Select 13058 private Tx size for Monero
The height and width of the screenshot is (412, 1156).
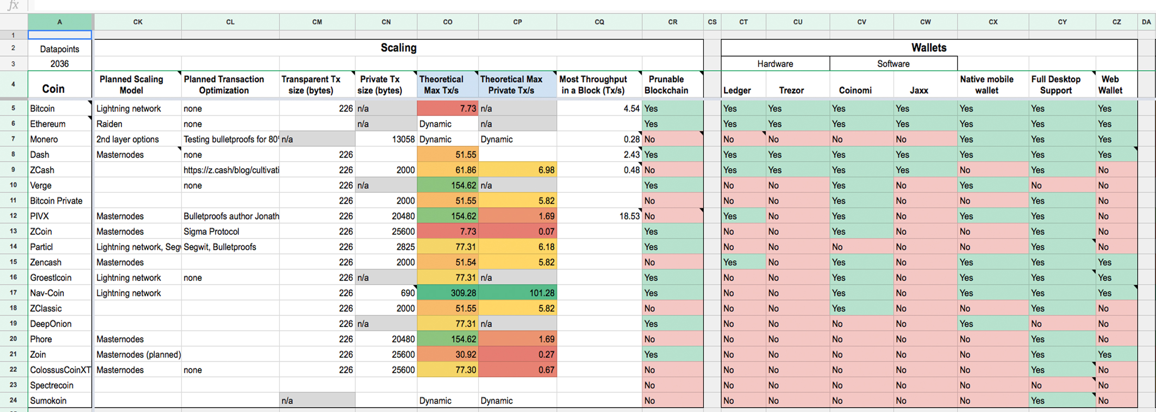[x=386, y=139]
